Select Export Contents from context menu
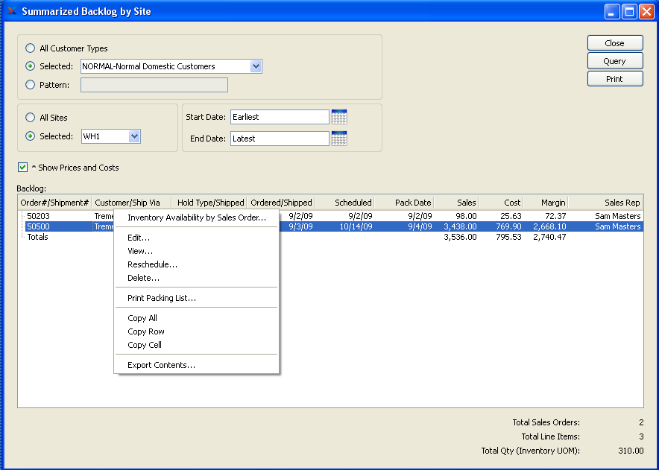Viewport: 659px width, 470px height. pos(161,365)
